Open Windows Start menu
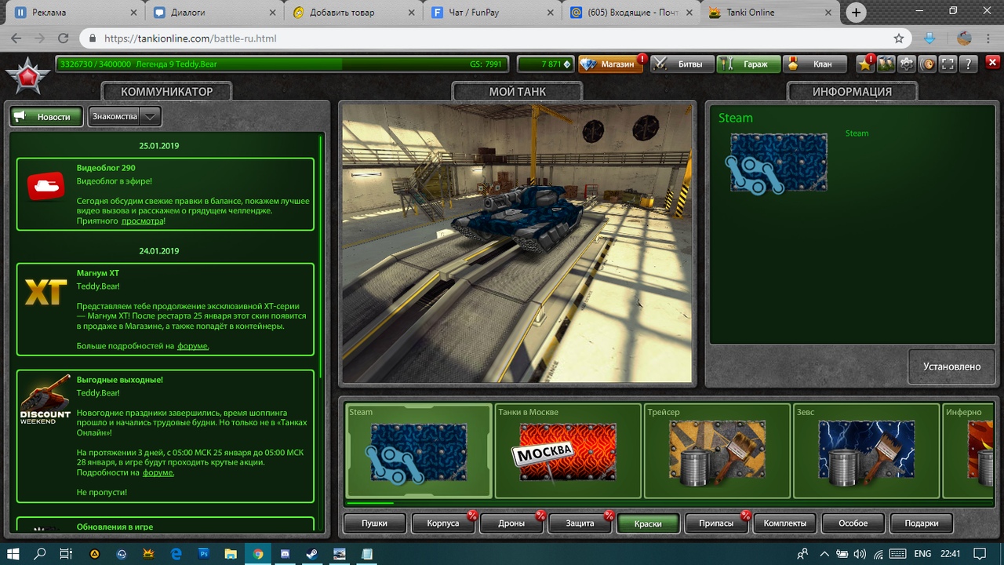 tap(13, 553)
